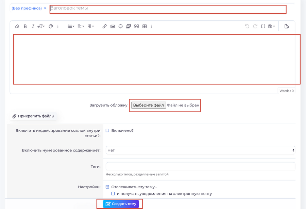Click the Несколько тегов hint text

[137, 174]
